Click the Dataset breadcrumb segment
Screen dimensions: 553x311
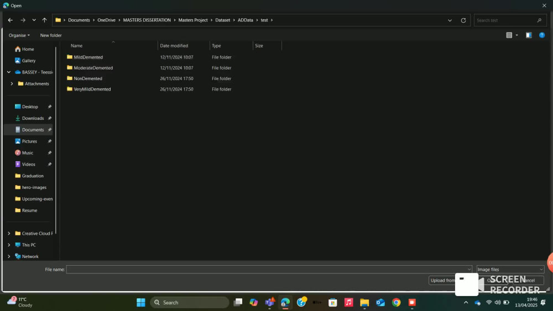click(x=222, y=20)
